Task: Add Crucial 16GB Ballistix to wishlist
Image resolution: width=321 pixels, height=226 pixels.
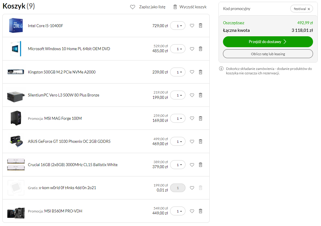Action: click(x=192, y=165)
